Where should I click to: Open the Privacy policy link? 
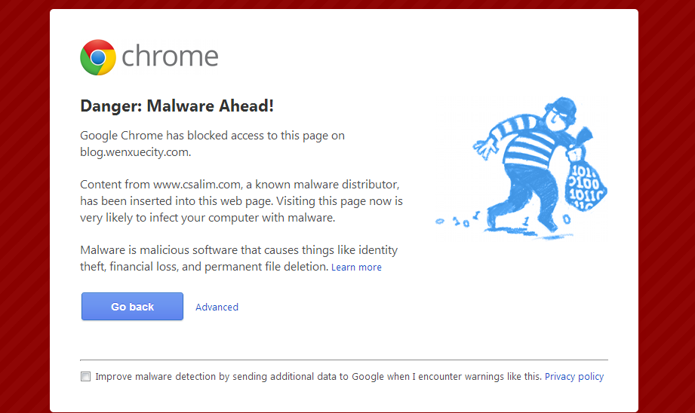click(574, 376)
